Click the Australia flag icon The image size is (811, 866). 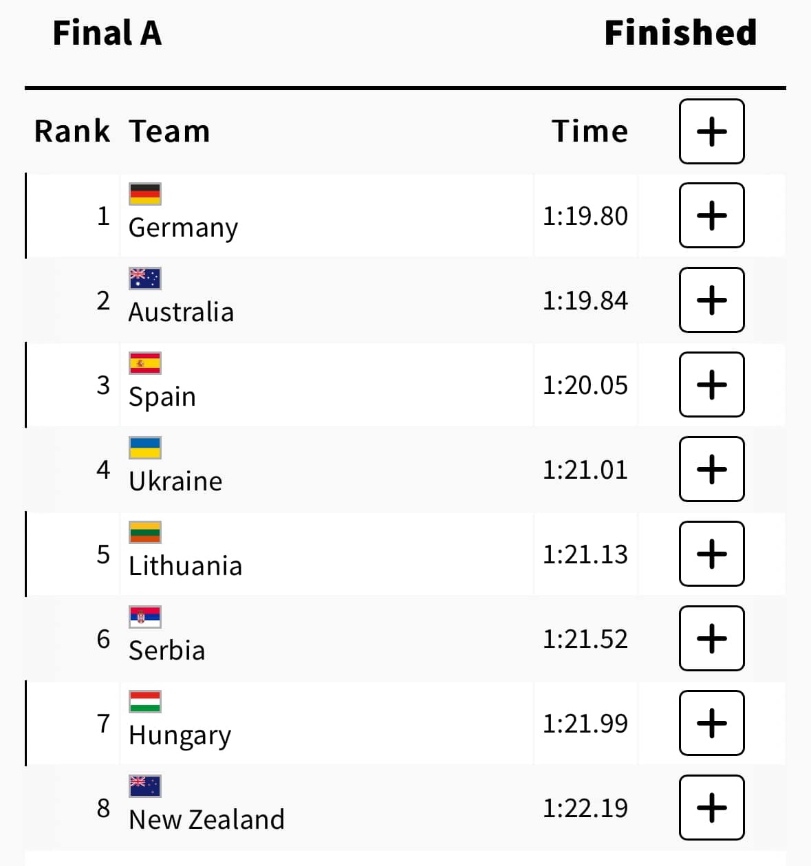[145, 279]
